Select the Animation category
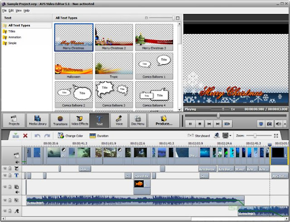This screenshot has height=222, width=290. click(x=14, y=37)
